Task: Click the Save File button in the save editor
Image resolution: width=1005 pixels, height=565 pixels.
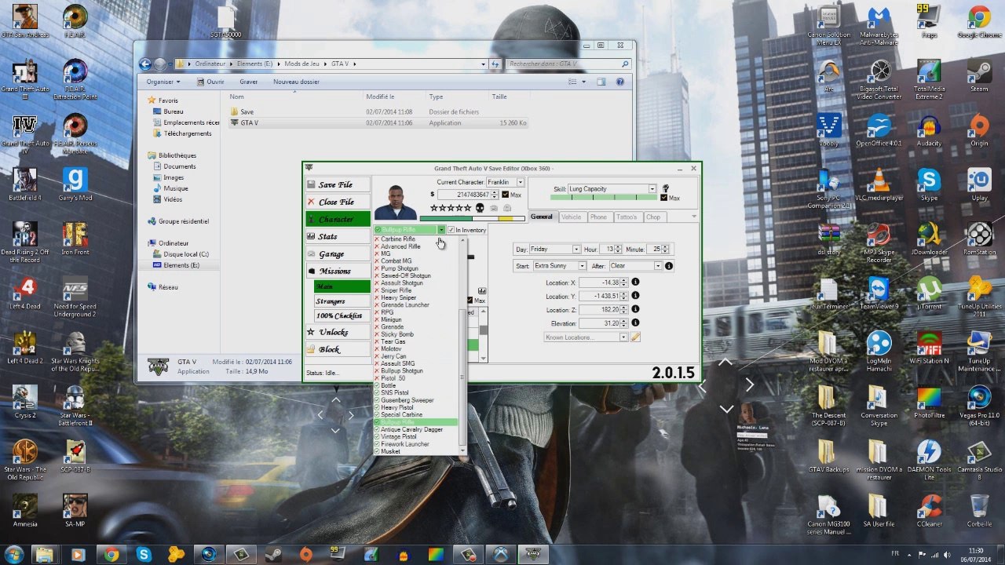Action: (x=338, y=184)
